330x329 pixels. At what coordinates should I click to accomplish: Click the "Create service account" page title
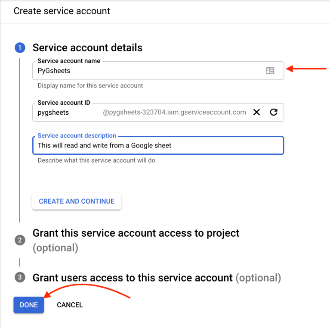(x=62, y=11)
